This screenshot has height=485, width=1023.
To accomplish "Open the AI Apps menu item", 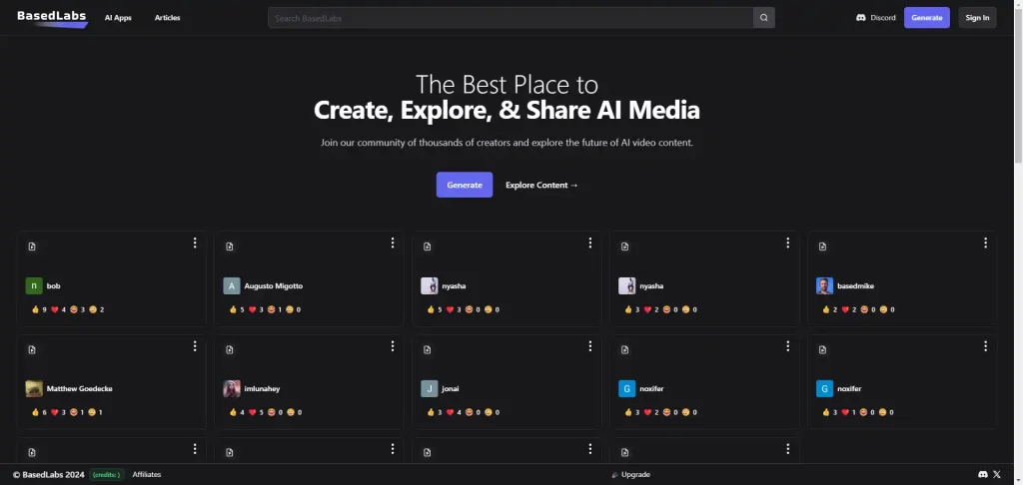I will coord(118,18).
